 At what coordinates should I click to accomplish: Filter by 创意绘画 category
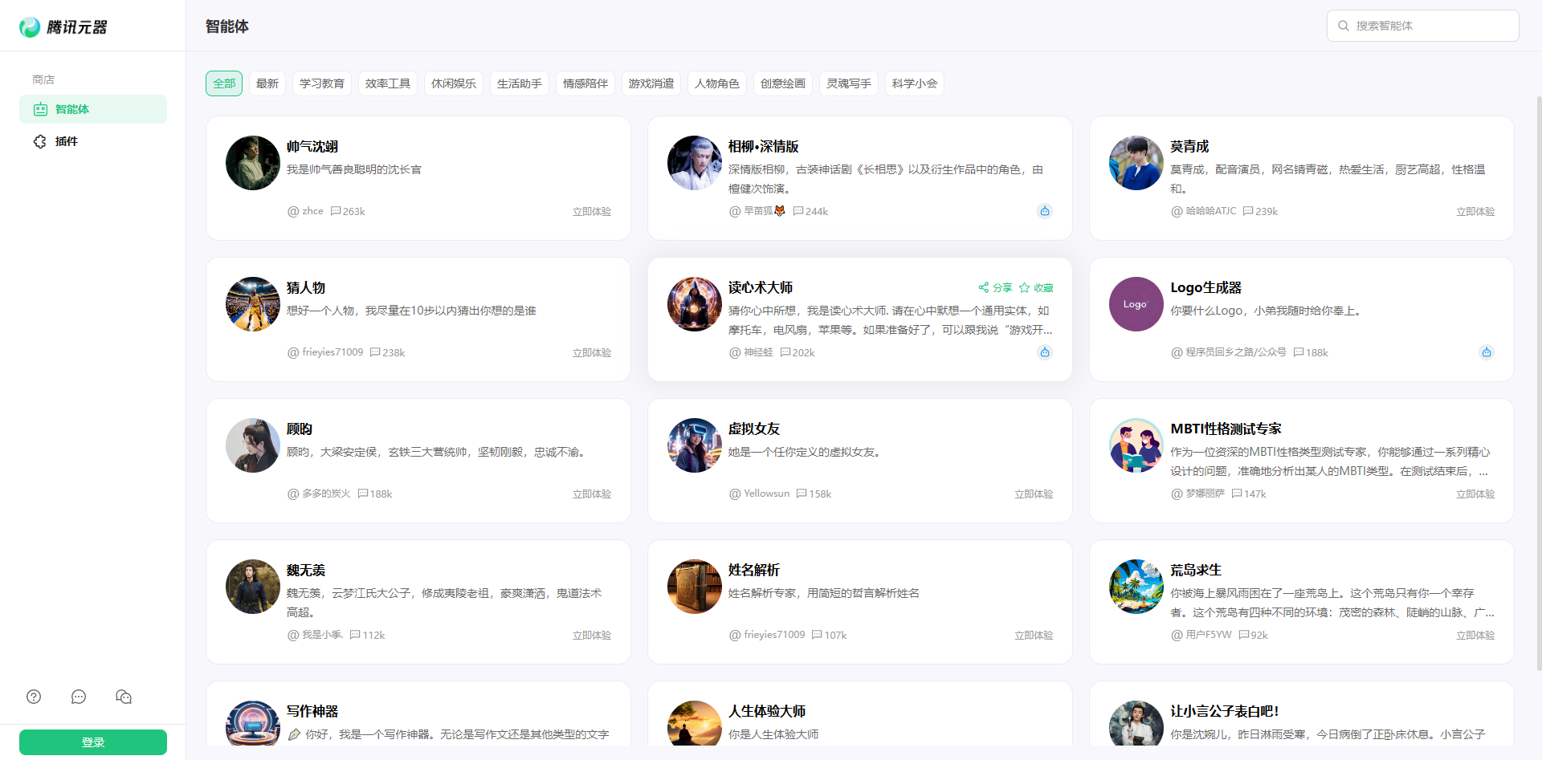click(782, 83)
